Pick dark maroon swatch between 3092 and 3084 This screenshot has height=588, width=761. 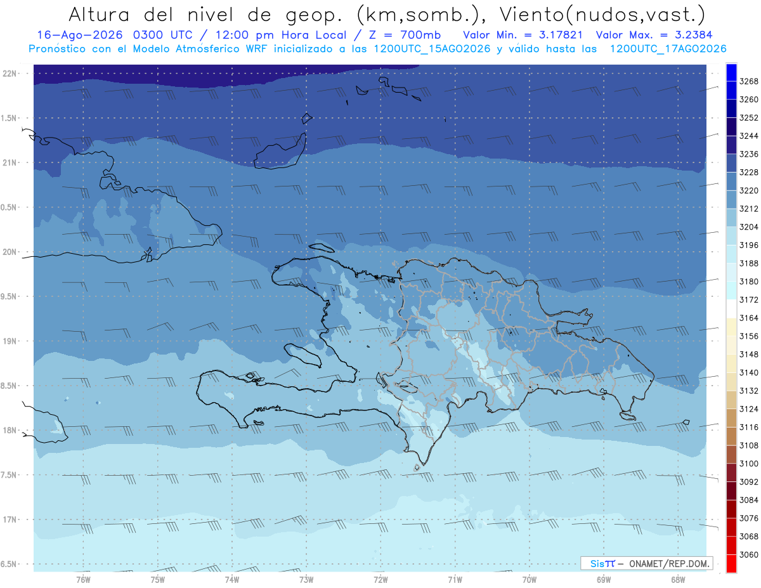(731, 491)
